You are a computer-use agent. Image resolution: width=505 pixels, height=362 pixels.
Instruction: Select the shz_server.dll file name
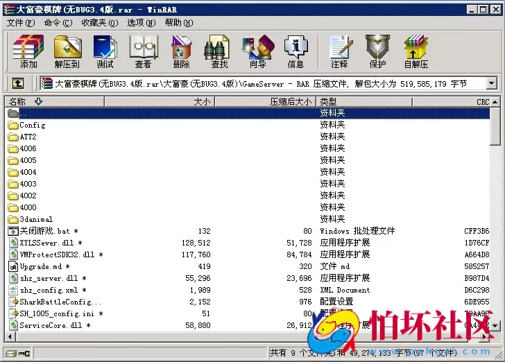(53, 278)
